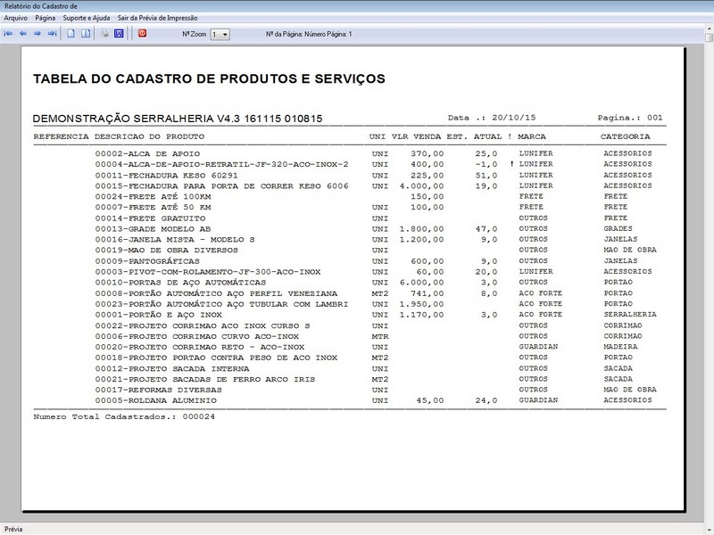The height and width of the screenshot is (535, 714).
Task: Go to the previous page
Action: [x=22, y=34]
